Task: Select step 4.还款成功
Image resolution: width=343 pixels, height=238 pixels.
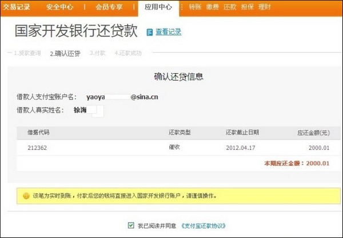Action: click(x=128, y=53)
